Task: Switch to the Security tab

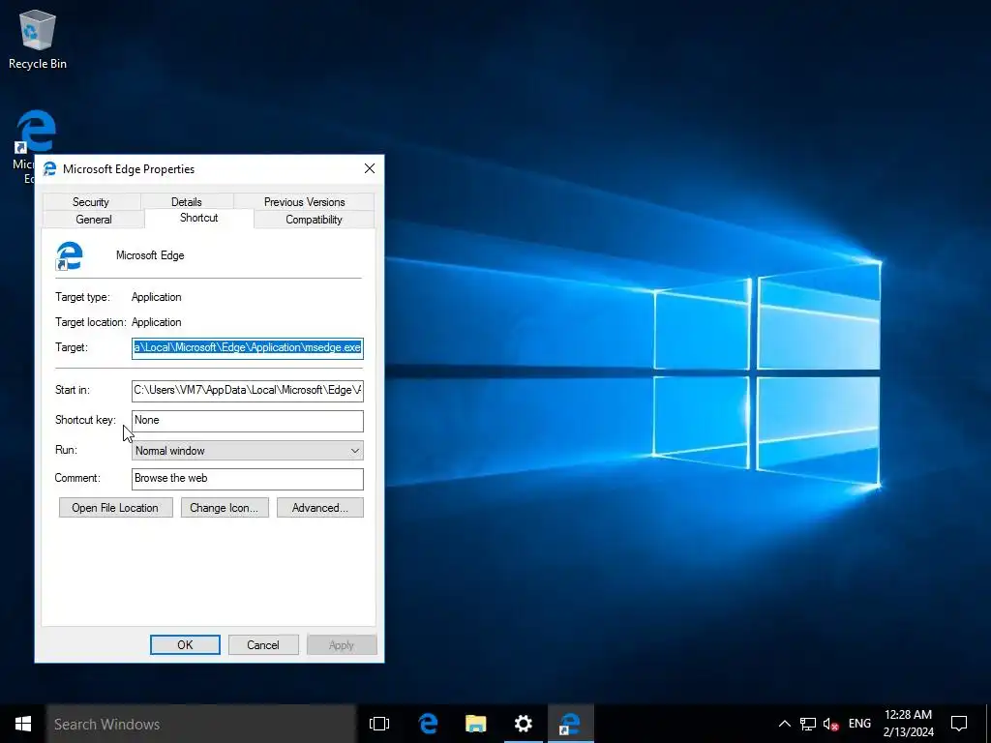Action: (90, 201)
